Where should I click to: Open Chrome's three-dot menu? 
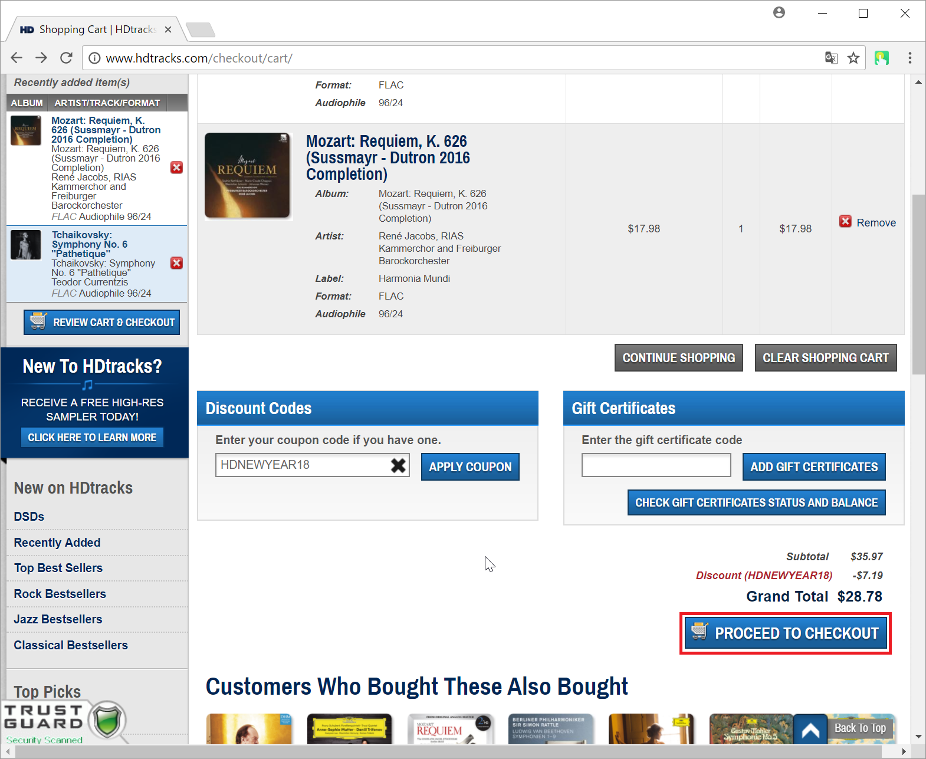910,58
